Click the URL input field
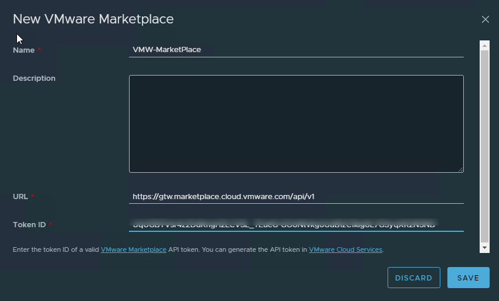This screenshot has height=301, width=499. coord(296,196)
